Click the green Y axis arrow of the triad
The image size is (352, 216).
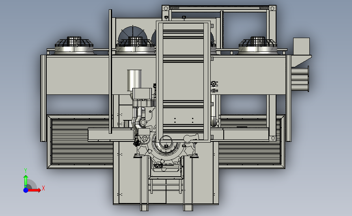pos(26,182)
